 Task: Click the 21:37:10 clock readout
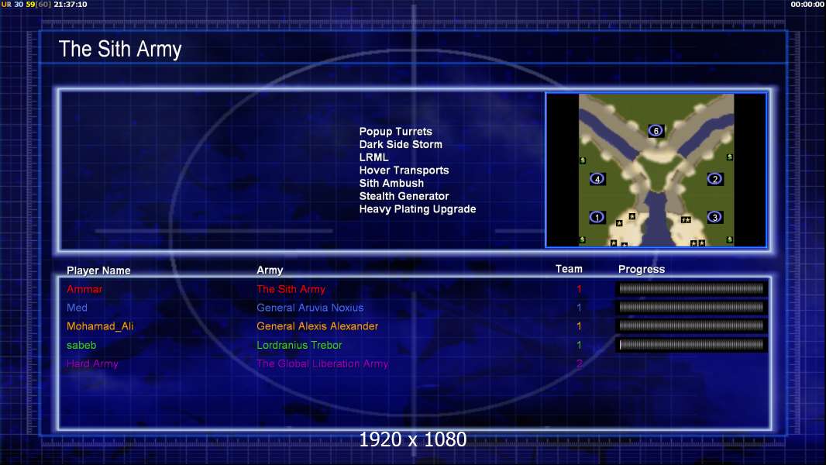(x=71, y=4)
